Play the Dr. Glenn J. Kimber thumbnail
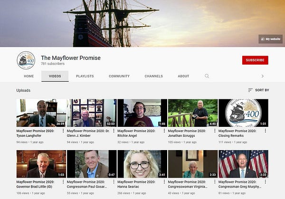 (x=92, y=113)
